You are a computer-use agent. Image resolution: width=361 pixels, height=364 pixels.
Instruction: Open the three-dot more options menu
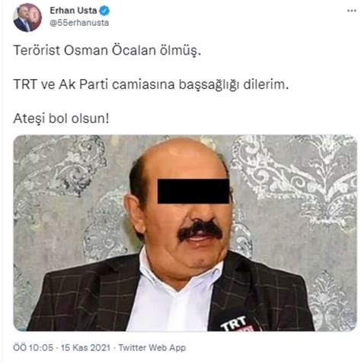352,11
